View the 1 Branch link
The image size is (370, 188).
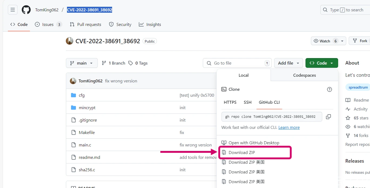point(113,63)
